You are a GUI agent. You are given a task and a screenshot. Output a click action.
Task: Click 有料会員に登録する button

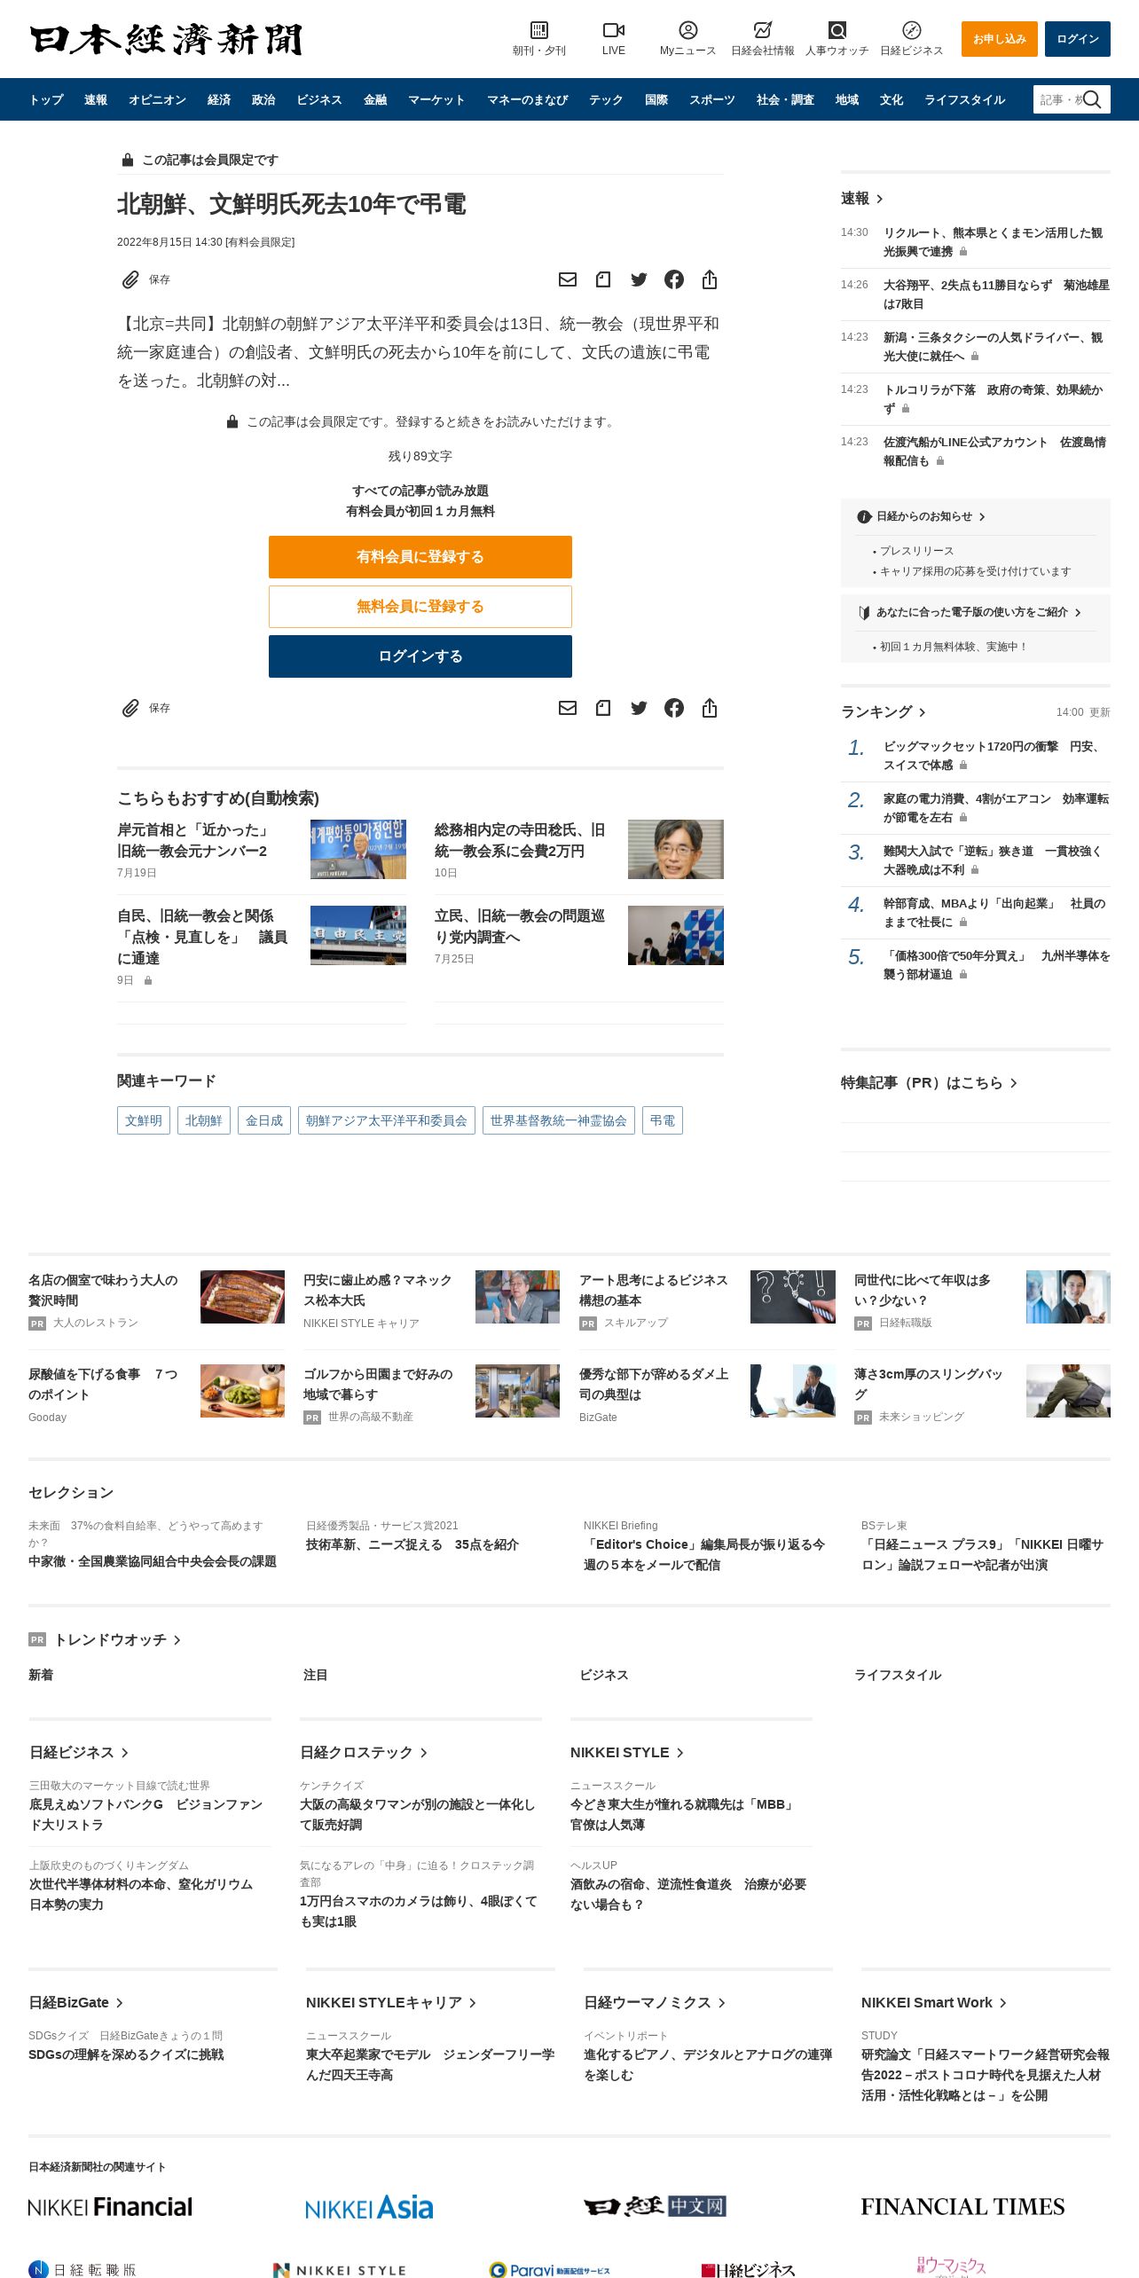click(x=420, y=557)
